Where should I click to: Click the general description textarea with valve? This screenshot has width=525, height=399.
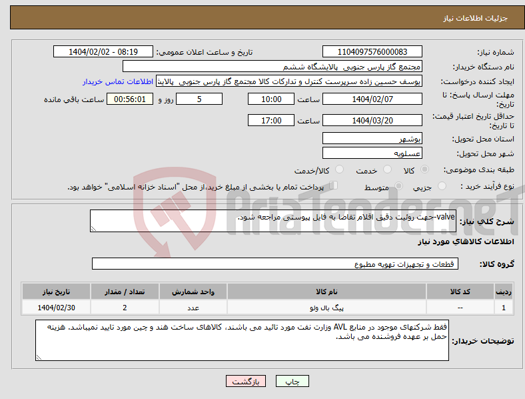coord(273,221)
